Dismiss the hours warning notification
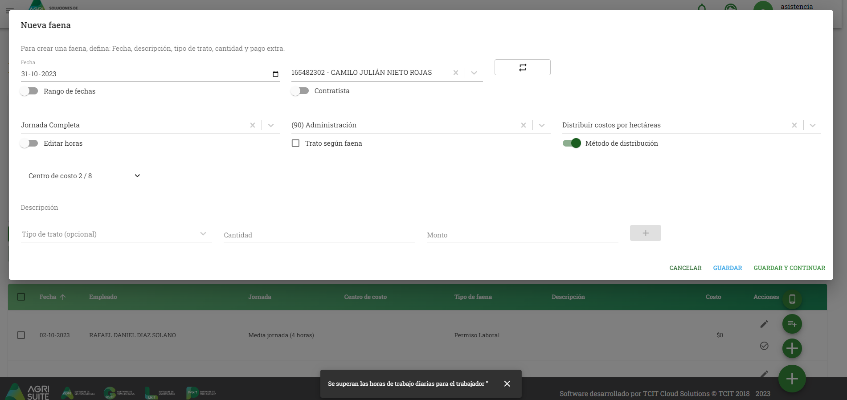The image size is (847, 400). (x=507, y=384)
